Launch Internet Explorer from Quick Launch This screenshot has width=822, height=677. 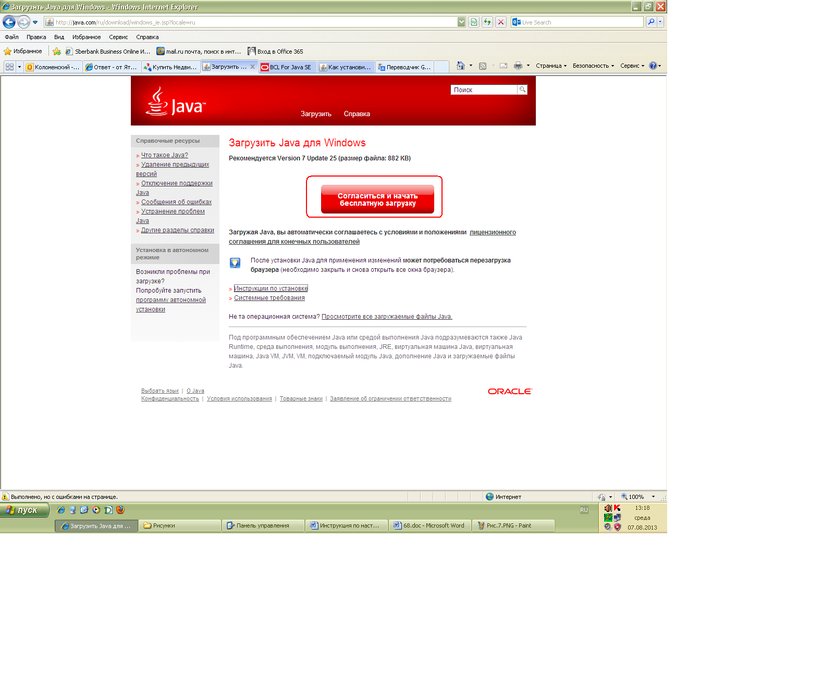coord(61,510)
